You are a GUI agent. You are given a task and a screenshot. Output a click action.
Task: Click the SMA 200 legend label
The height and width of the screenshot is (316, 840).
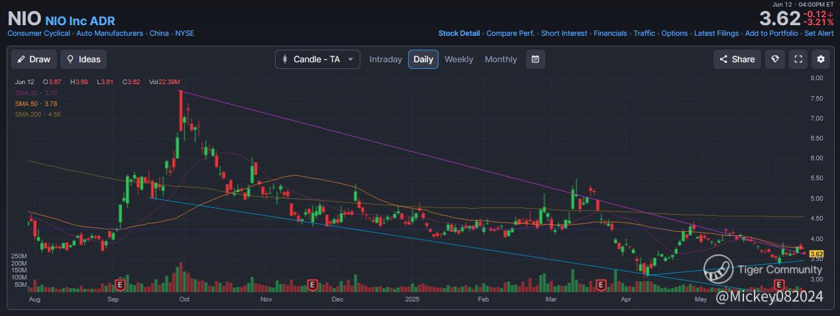[x=38, y=114]
